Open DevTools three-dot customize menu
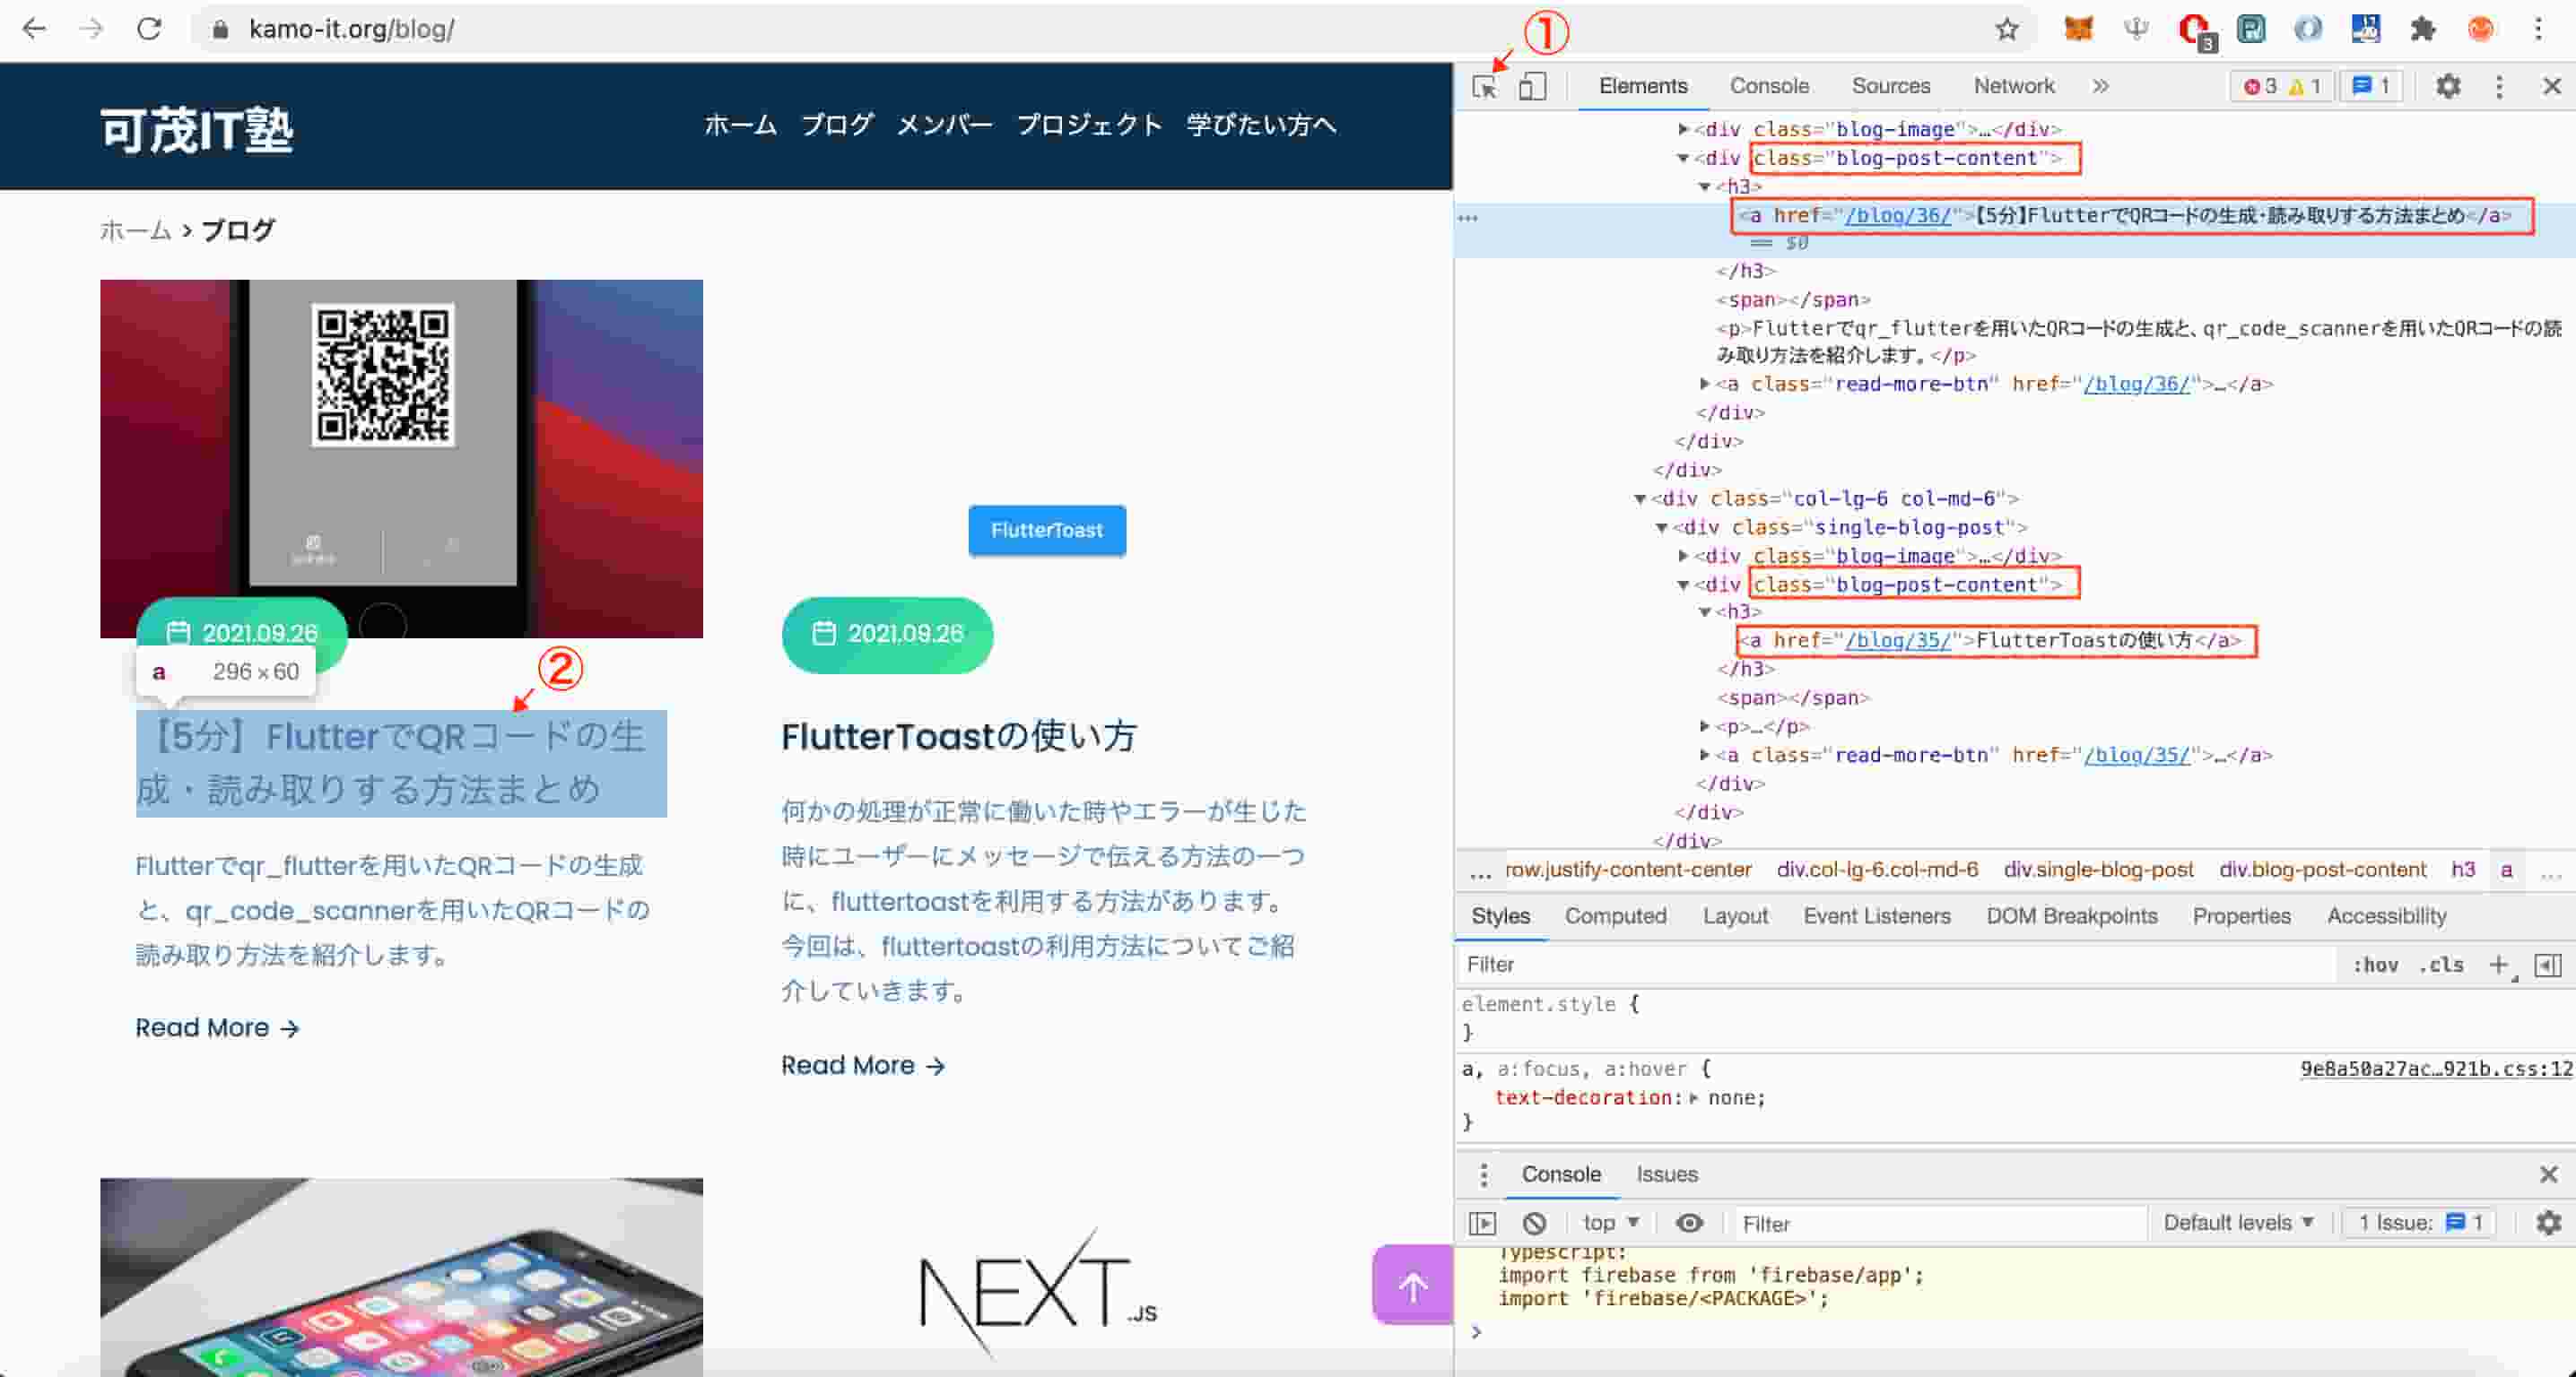 (x=2499, y=87)
